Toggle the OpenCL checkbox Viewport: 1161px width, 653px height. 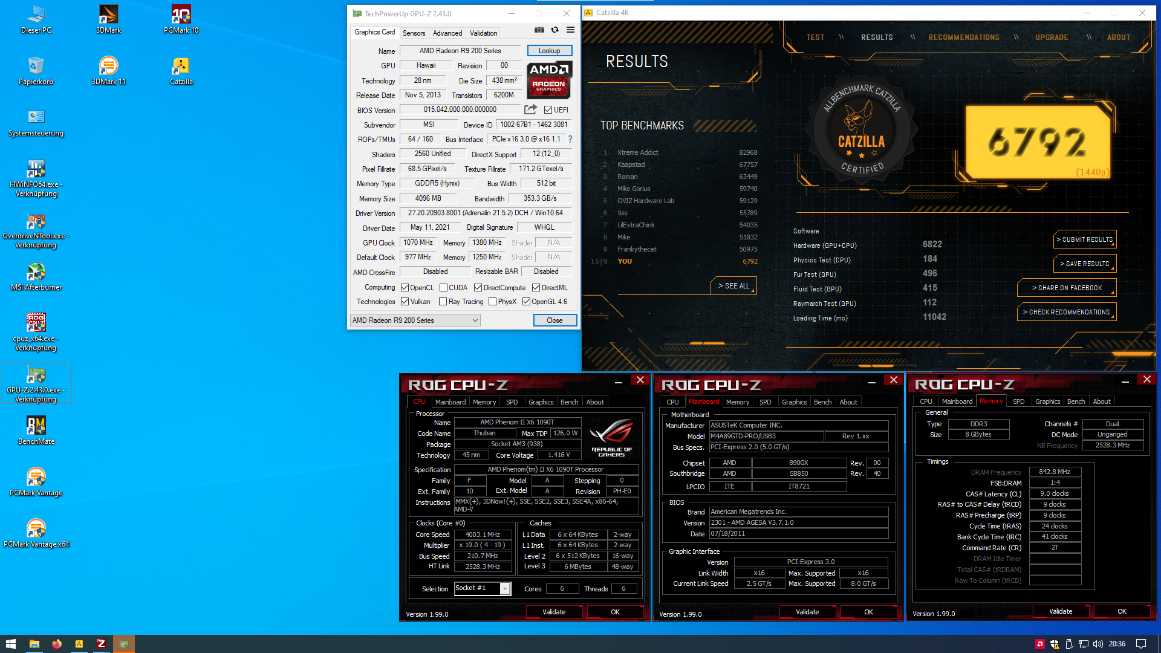point(405,288)
